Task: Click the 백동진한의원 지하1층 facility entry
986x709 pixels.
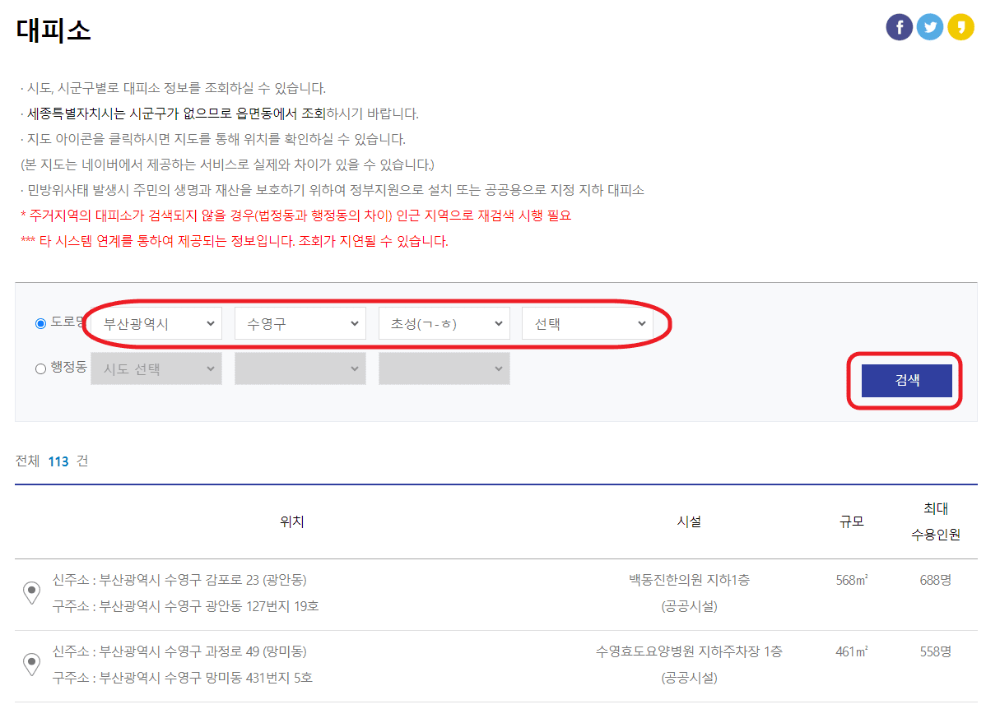Action: pyautogui.click(x=689, y=580)
